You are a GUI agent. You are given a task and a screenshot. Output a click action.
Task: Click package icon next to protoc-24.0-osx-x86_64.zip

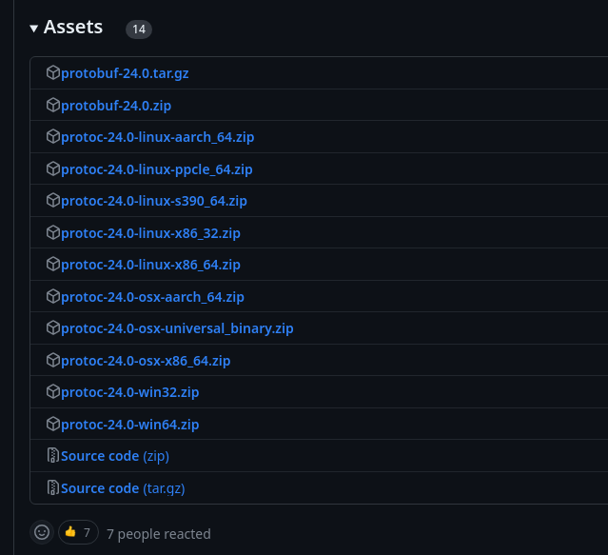point(53,360)
